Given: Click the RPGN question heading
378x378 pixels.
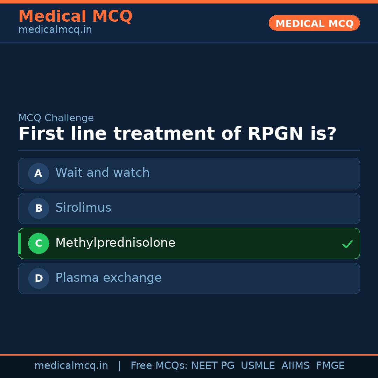Looking at the screenshot, I should pyautogui.click(x=177, y=134).
